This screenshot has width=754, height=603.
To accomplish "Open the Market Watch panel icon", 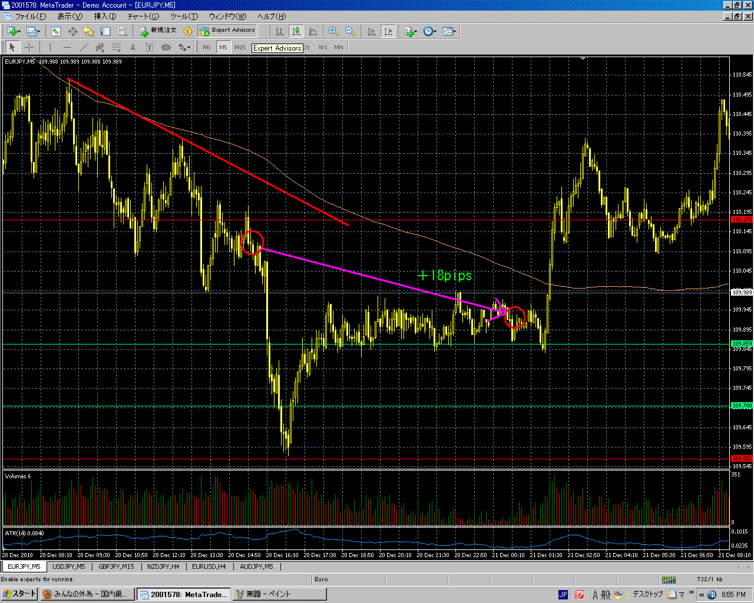I will click(56, 31).
